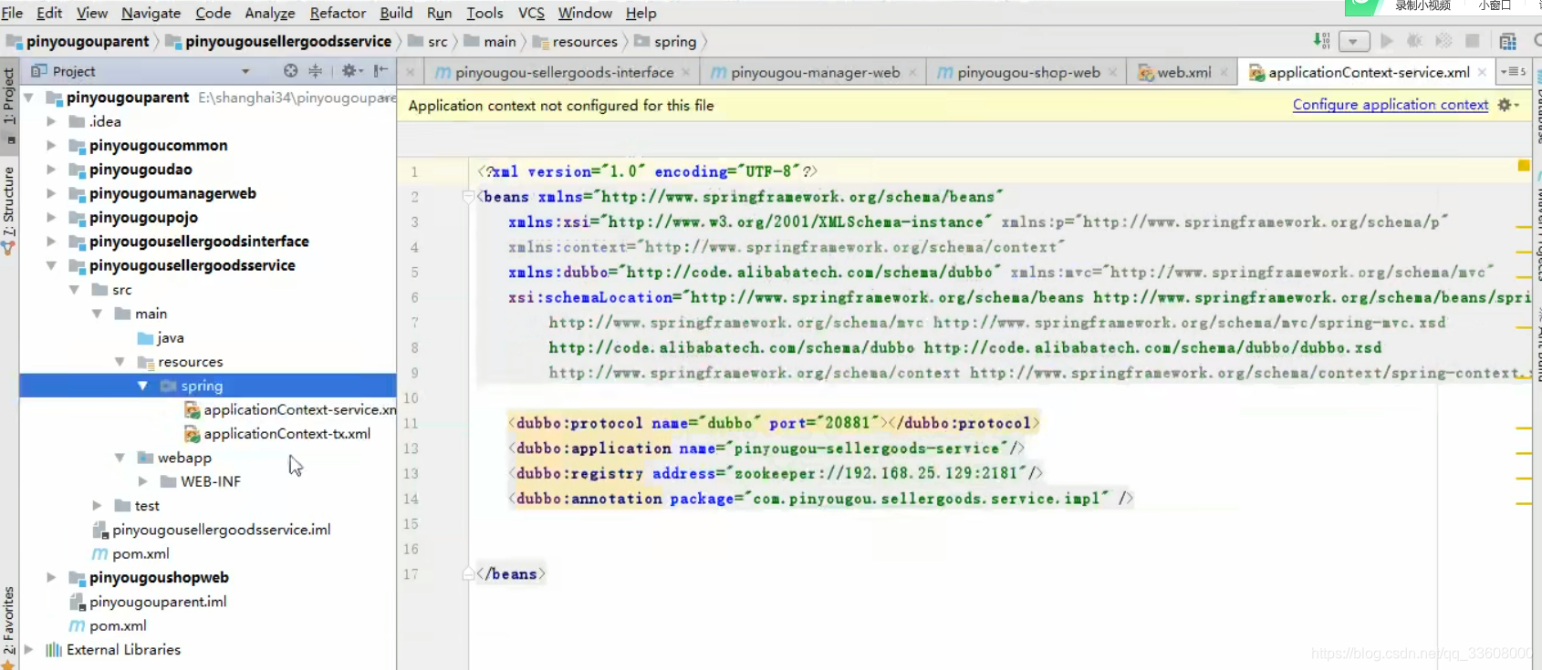
Task: Expand the pinyougoumanagerweb module
Action: (51, 193)
